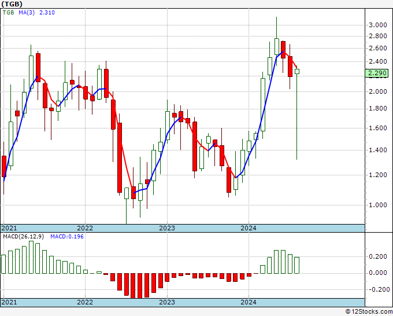Viewport: 393px width, 316px height.
Task: Click the moving average value 2.310
Action: click(47, 13)
